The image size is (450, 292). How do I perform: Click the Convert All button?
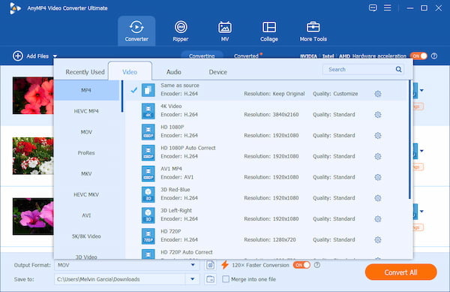(400, 272)
